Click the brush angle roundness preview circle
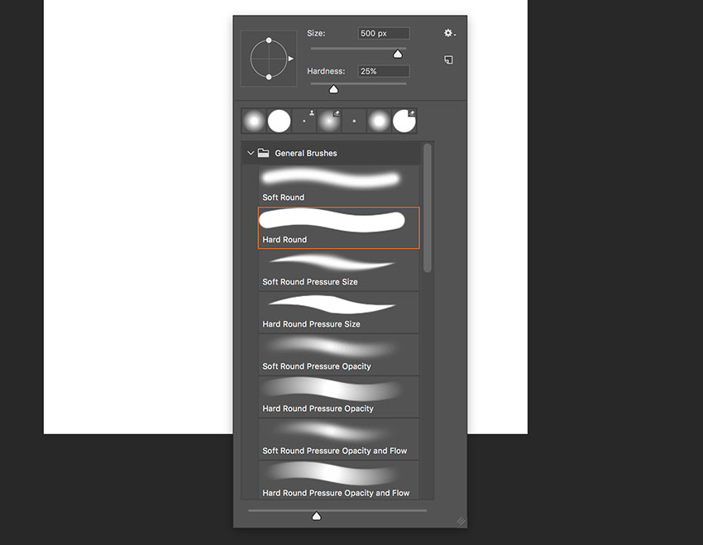703x545 pixels. 269,58
